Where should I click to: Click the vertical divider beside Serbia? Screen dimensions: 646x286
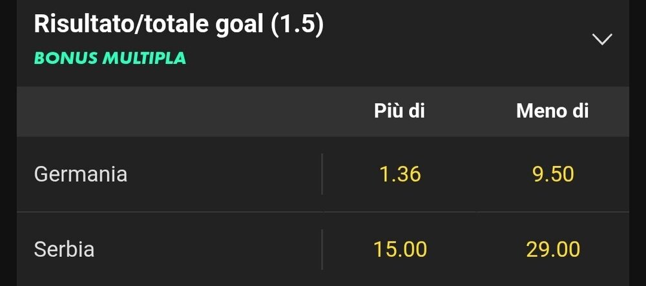click(x=322, y=249)
